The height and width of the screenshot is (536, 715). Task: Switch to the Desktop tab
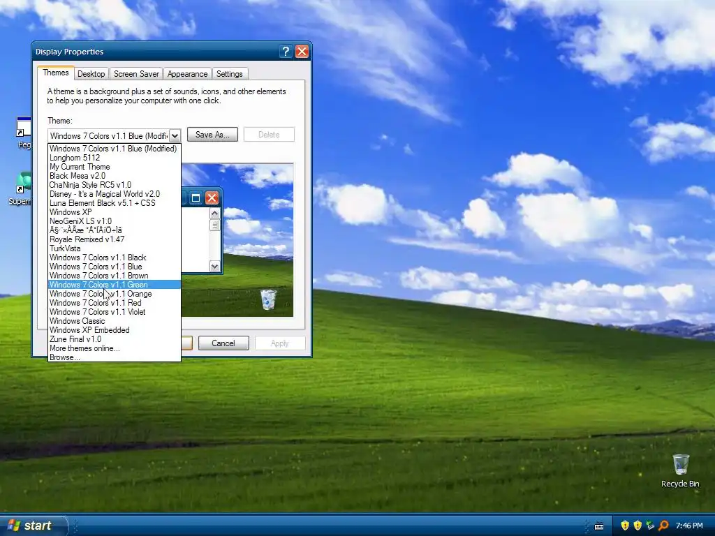click(91, 74)
